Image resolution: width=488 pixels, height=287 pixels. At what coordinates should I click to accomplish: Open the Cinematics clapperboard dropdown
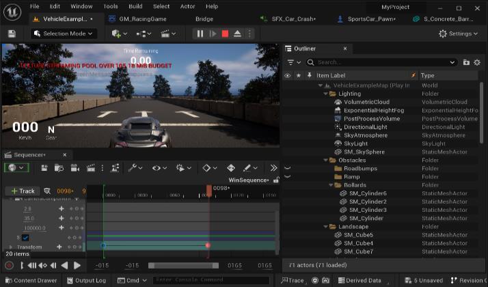tap(168, 33)
